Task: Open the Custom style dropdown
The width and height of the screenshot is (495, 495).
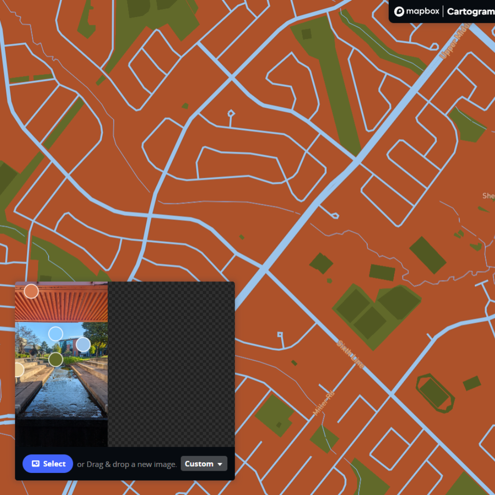Action: pyautogui.click(x=204, y=464)
